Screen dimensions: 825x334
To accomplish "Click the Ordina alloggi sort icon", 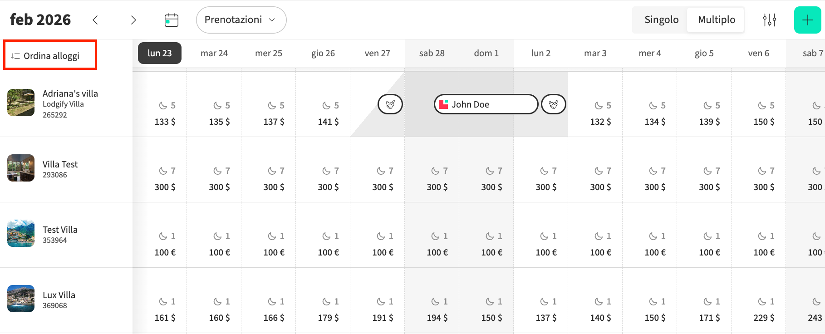I will (x=15, y=56).
